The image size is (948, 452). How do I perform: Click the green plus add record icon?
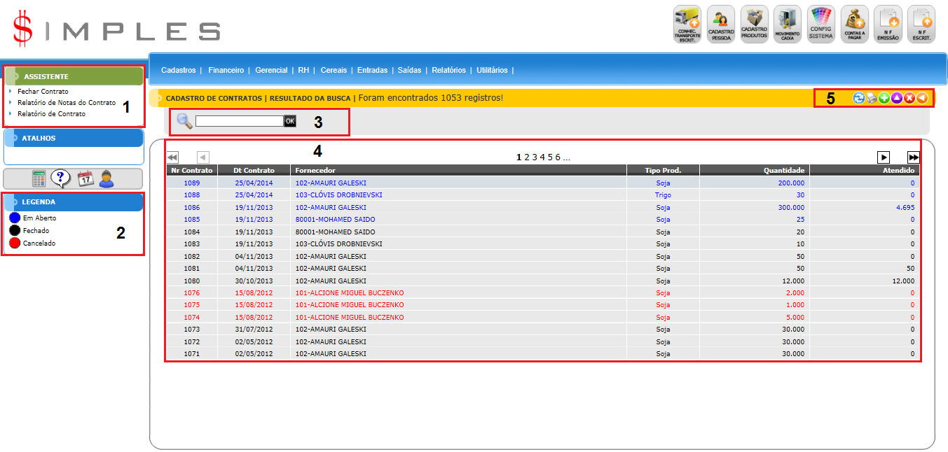[x=884, y=99]
